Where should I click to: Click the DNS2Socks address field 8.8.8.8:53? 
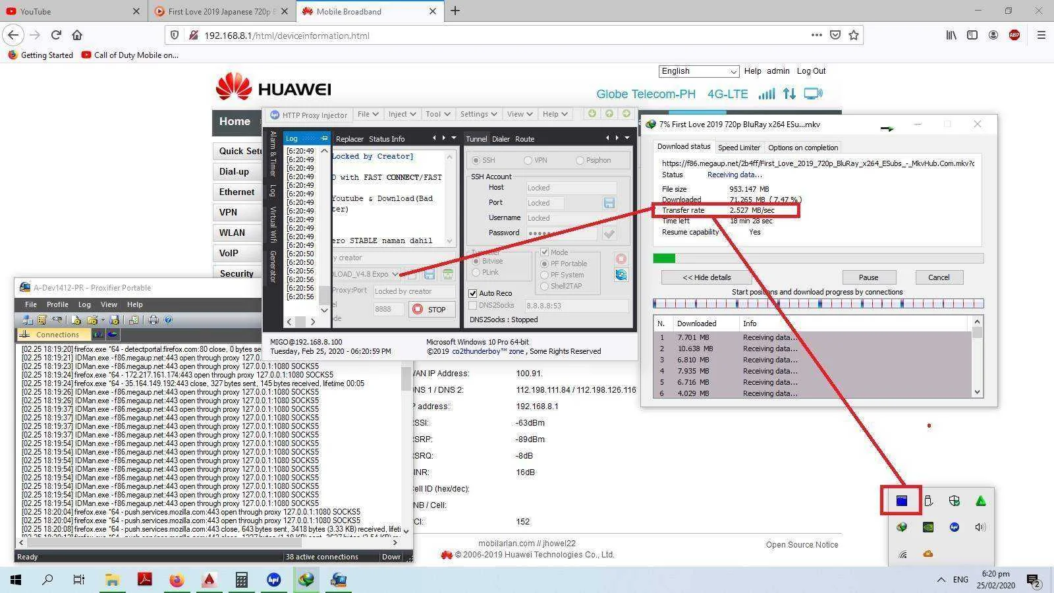tap(576, 306)
